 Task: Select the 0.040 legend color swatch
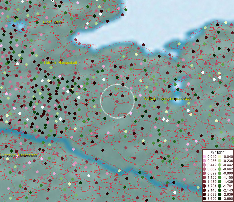point(204,157)
